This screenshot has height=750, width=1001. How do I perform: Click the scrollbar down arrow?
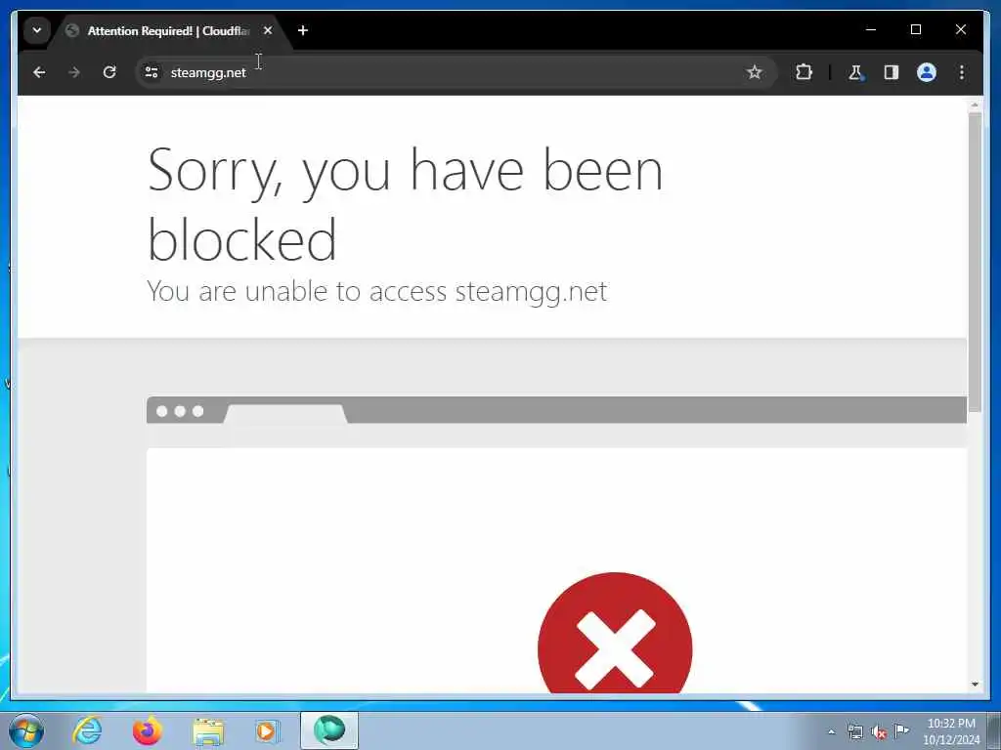(975, 685)
